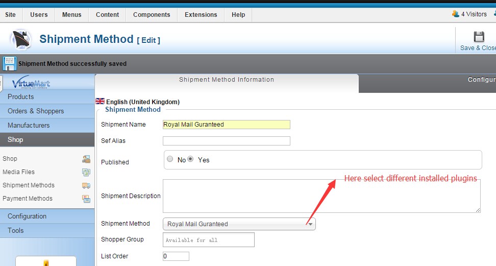Click in the Sef Alias field
The height and width of the screenshot is (266, 496).
227,141
